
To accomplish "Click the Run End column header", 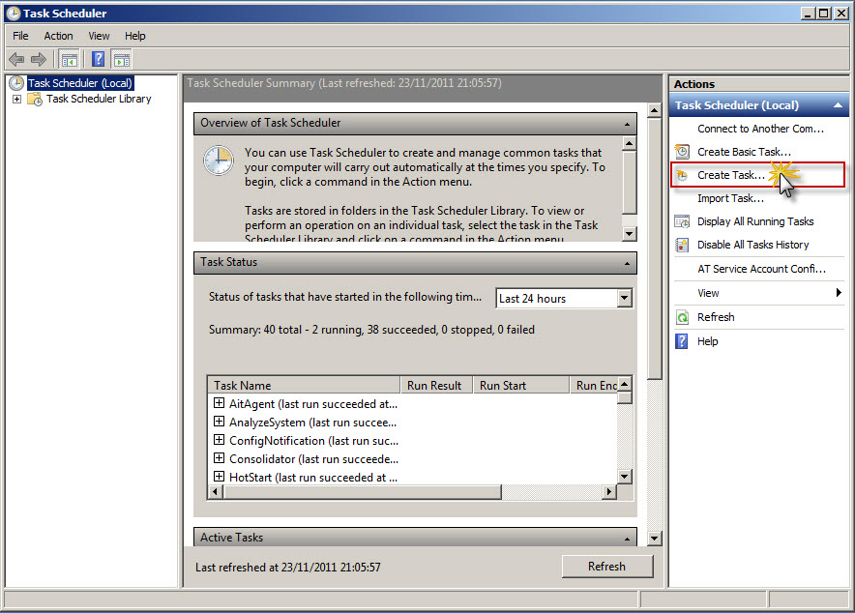I will (595, 385).
